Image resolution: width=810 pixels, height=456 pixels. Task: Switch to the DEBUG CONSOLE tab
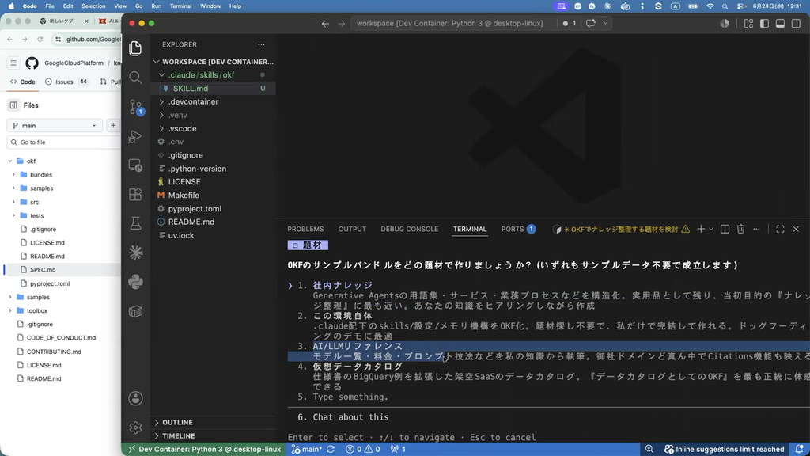coord(409,229)
